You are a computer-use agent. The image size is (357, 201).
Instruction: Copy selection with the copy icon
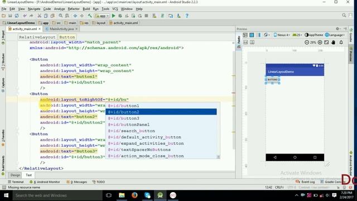[46, 16]
